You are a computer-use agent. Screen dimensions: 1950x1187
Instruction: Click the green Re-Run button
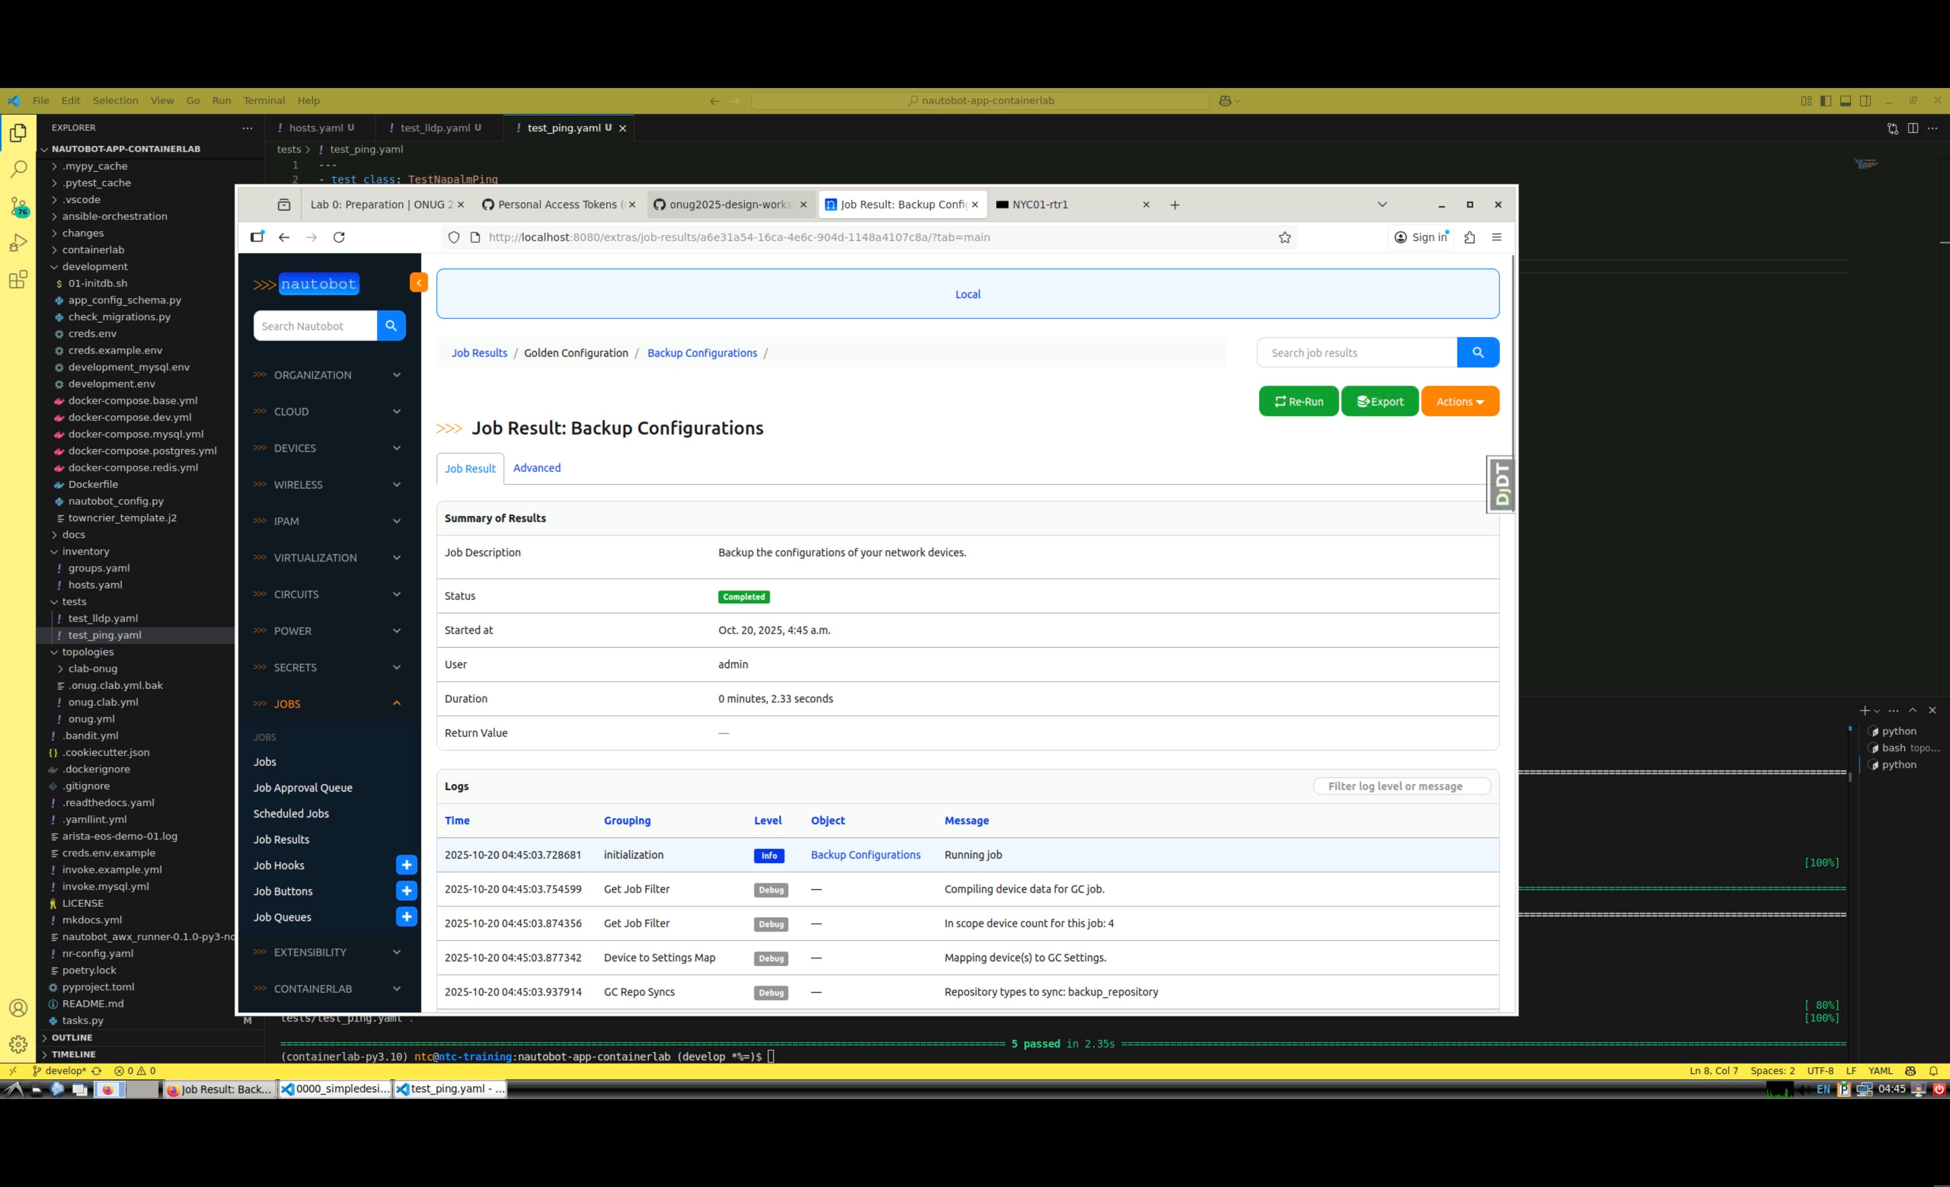coord(1298,401)
